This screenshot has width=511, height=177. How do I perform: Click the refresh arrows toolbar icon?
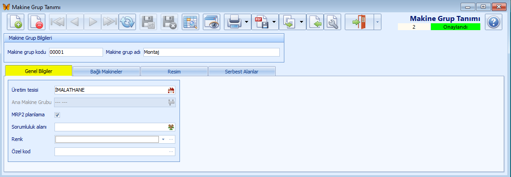click(x=127, y=22)
